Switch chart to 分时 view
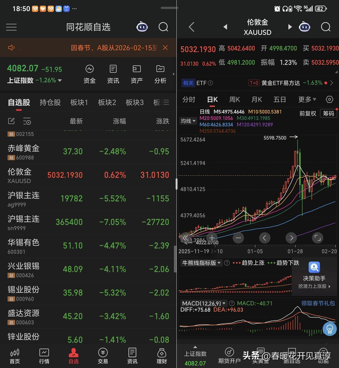This screenshot has height=368, width=339. click(x=189, y=100)
